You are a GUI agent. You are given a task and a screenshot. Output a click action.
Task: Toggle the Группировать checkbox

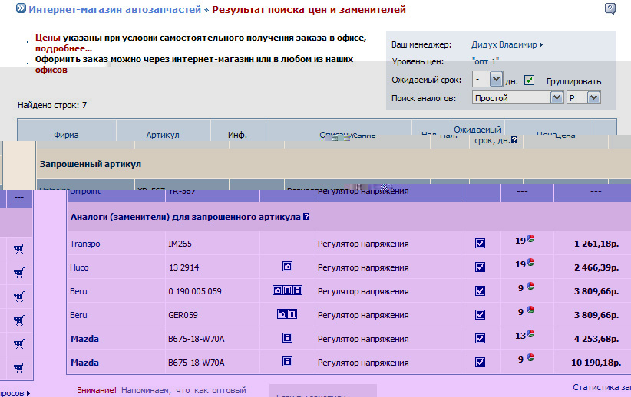pos(529,80)
